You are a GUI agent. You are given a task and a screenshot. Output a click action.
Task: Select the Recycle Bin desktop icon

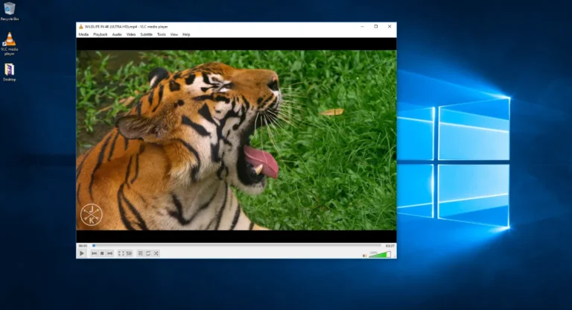9,11
